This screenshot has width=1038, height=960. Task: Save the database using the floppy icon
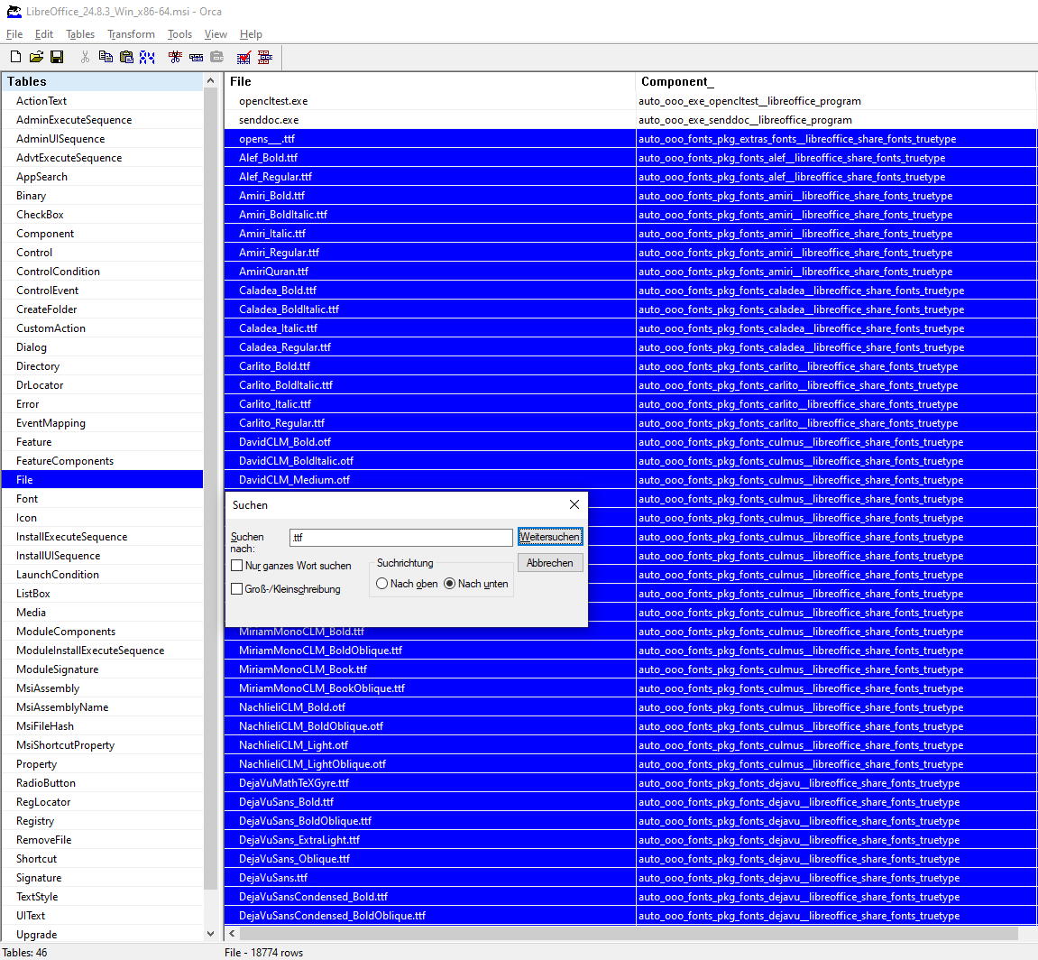coord(57,57)
